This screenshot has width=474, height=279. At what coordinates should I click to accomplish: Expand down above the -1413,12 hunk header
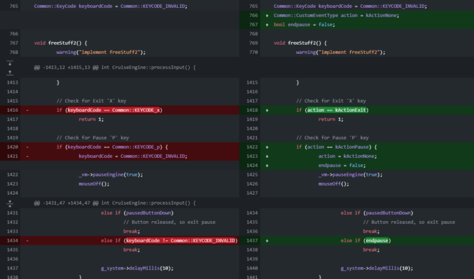click(x=10, y=63)
